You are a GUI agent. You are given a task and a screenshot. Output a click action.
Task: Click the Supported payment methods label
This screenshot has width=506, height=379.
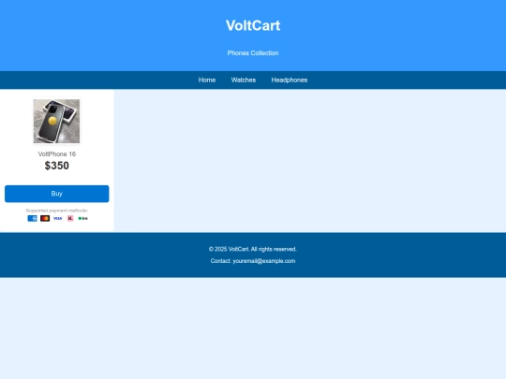point(57,211)
